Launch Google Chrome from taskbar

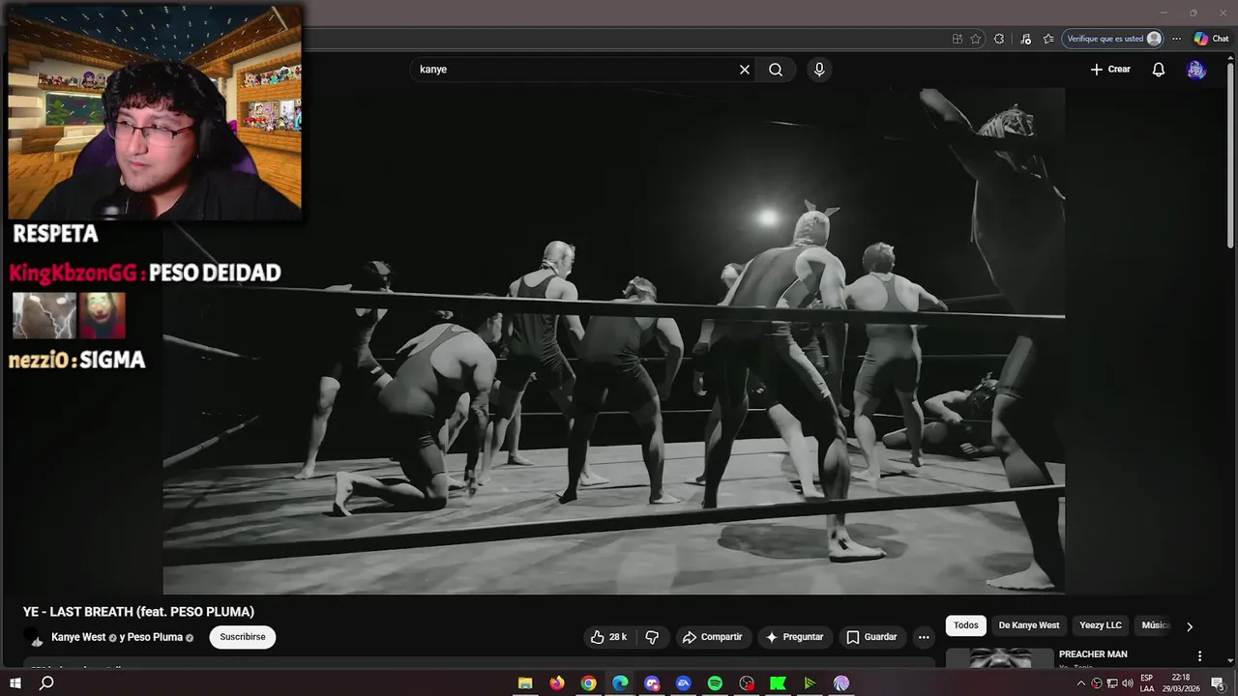click(588, 683)
